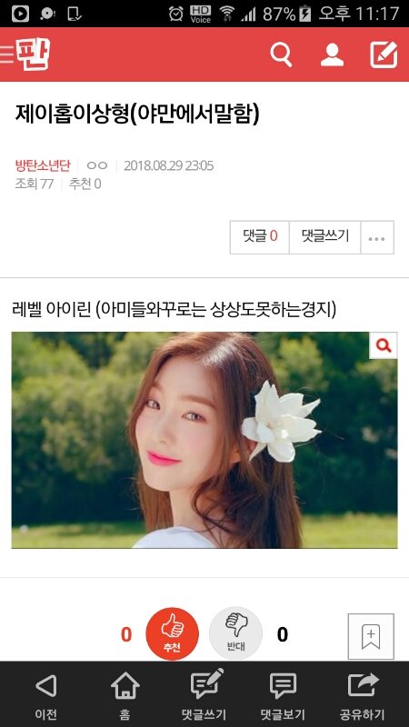Viewport: 409px width, 727px height.
Task: Open the user profile icon
Action: 332,55
